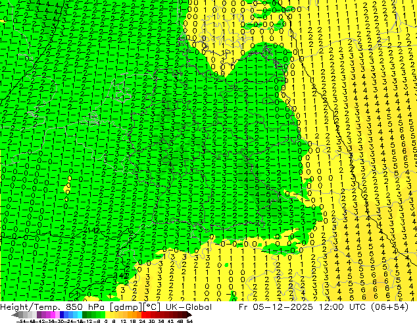Screen dimensions: 417x323
Task: Click the "Fr 05-12-2025" forecast date text
Action: click(276, 307)
